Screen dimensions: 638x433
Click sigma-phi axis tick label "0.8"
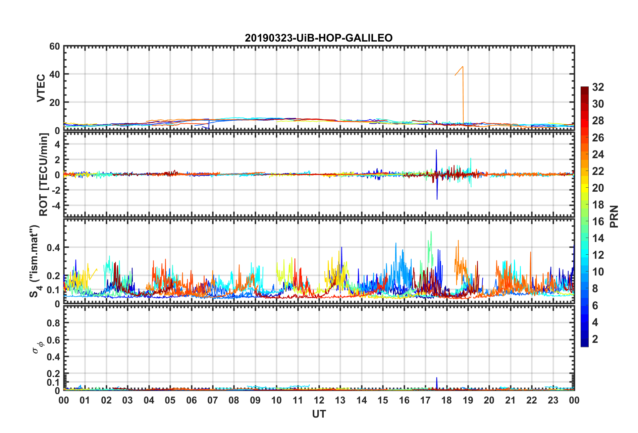pyautogui.click(x=54, y=323)
